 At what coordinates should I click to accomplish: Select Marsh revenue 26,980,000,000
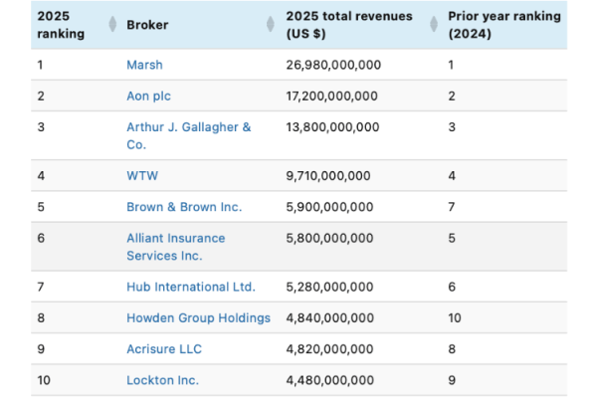tap(333, 65)
